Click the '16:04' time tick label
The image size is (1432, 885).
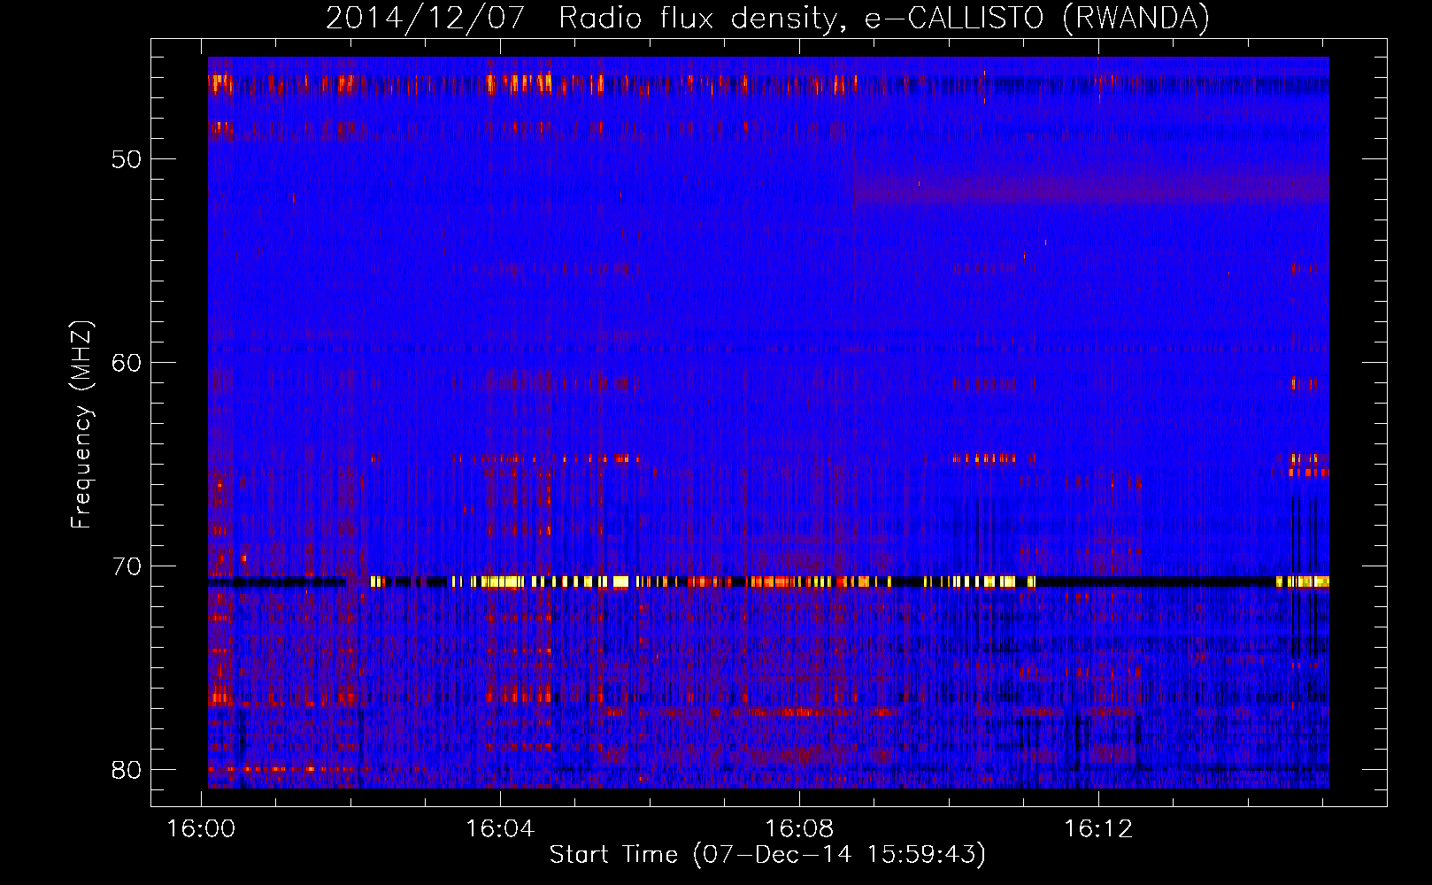click(x=500, y=829)
